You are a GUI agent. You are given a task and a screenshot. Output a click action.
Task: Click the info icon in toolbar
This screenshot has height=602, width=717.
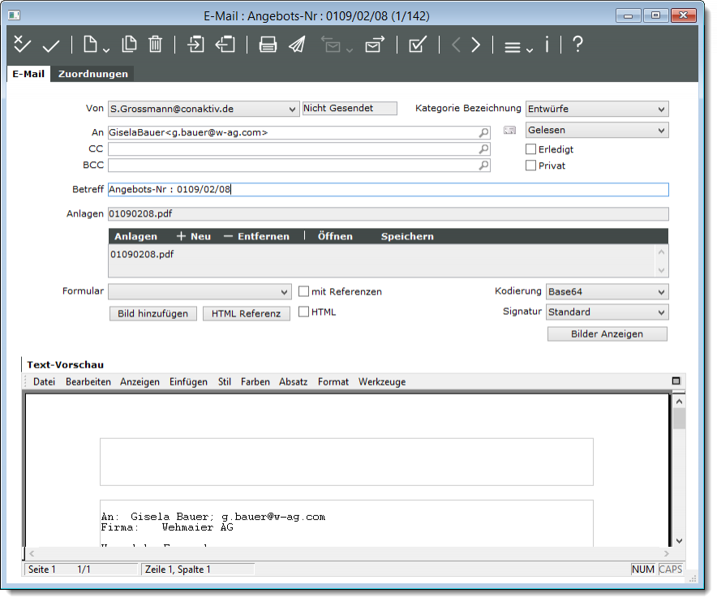(547, 45)
